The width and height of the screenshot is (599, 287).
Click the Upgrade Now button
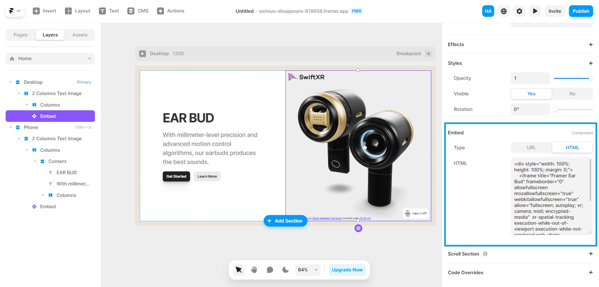point(347,270)
